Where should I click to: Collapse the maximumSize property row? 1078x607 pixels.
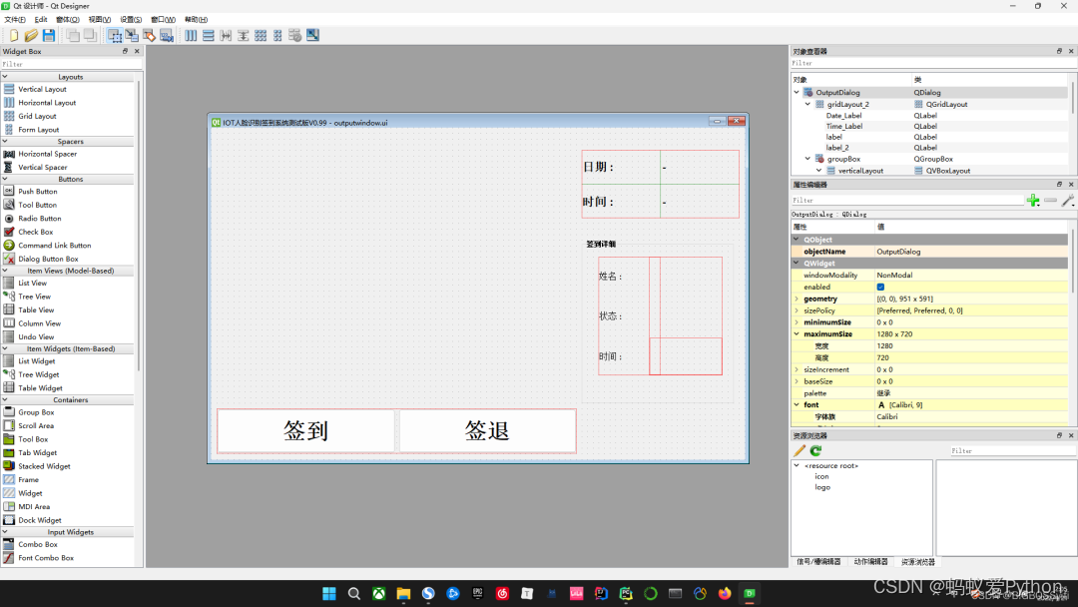click(797, 334)
